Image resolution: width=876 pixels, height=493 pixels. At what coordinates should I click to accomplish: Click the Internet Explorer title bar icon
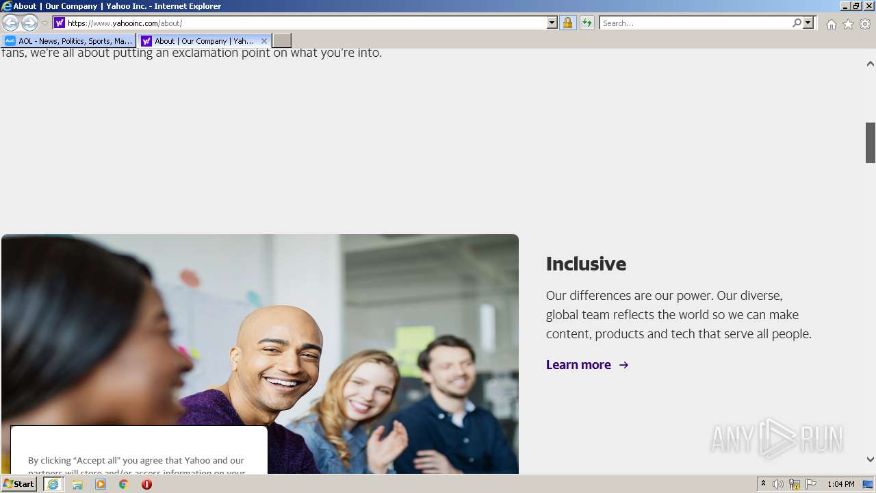coord(7,5)
